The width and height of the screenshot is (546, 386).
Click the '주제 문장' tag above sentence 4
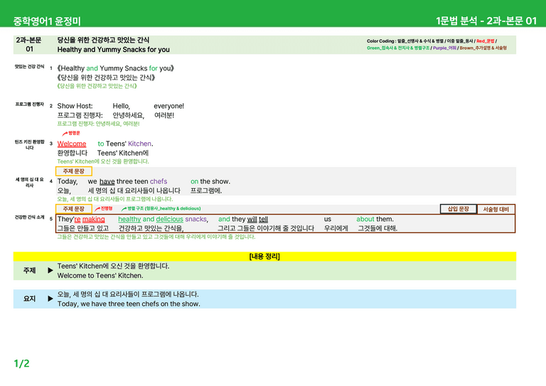[74, 171]
